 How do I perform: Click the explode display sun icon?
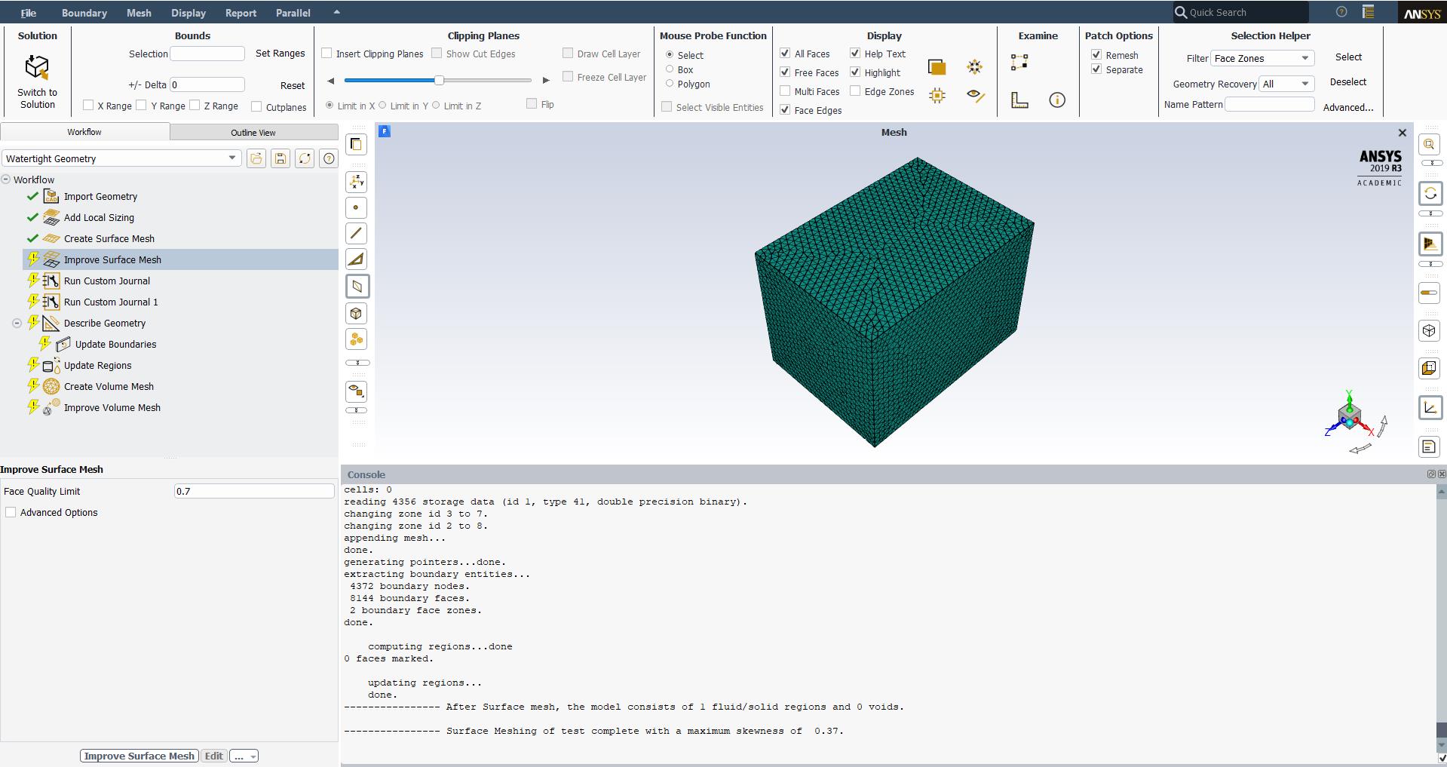click(974, 67)
